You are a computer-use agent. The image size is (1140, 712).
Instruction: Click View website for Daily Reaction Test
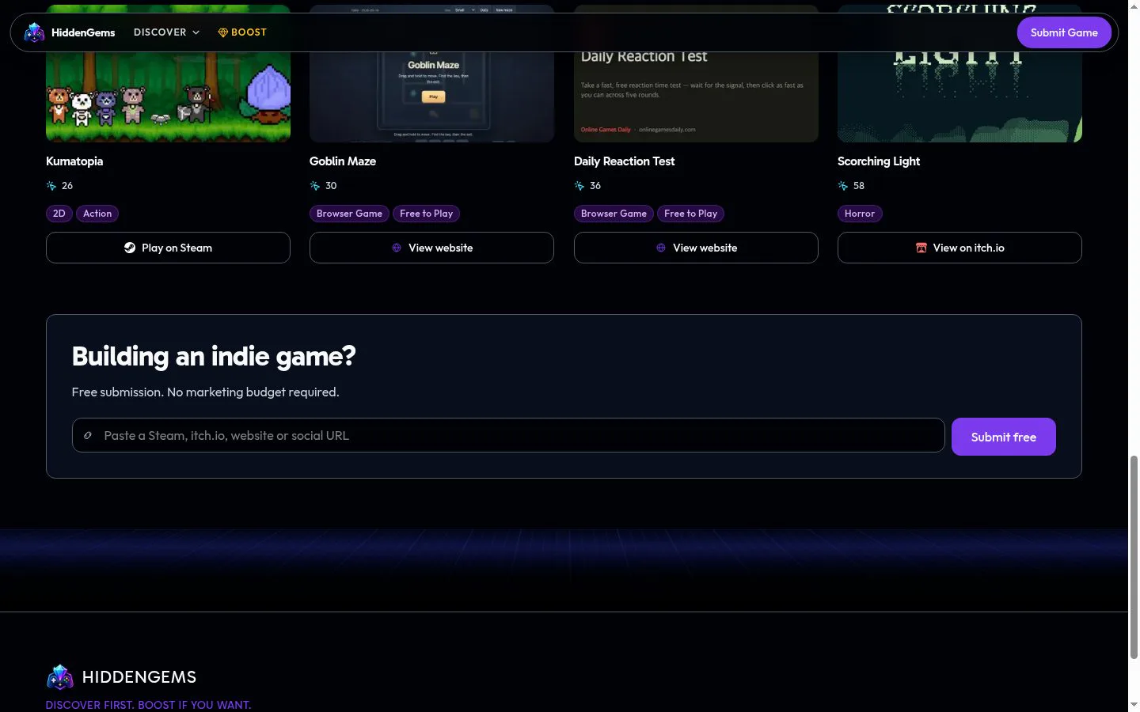point(696,248)
